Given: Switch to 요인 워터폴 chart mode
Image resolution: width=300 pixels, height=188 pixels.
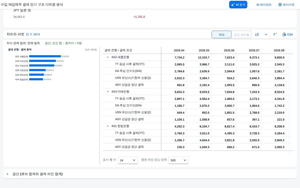Looking at the screenshot, I should coord(241,35).
